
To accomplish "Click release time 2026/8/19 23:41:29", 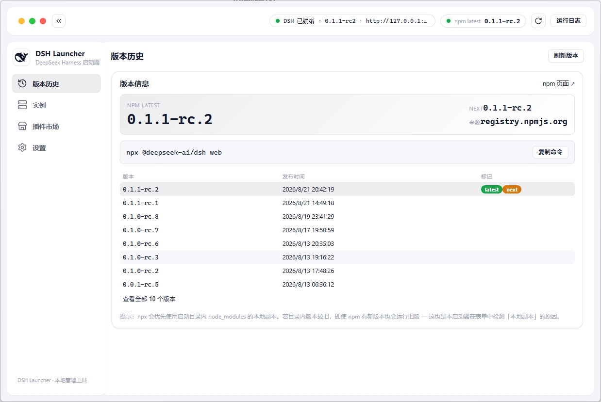I will click(308, 217).
